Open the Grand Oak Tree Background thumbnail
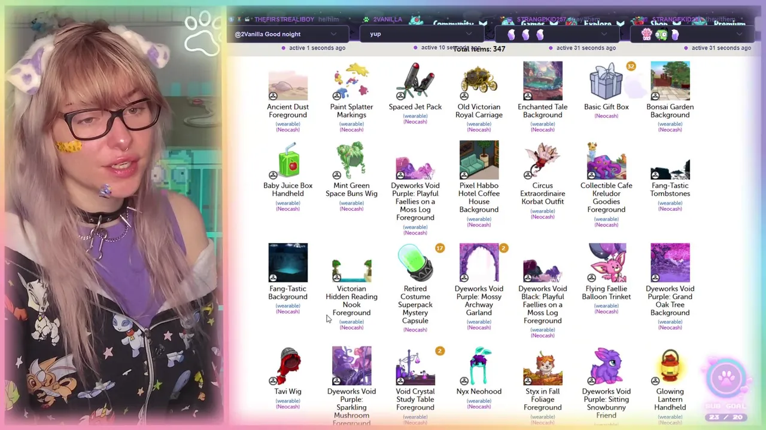 (x=670, y=262)
